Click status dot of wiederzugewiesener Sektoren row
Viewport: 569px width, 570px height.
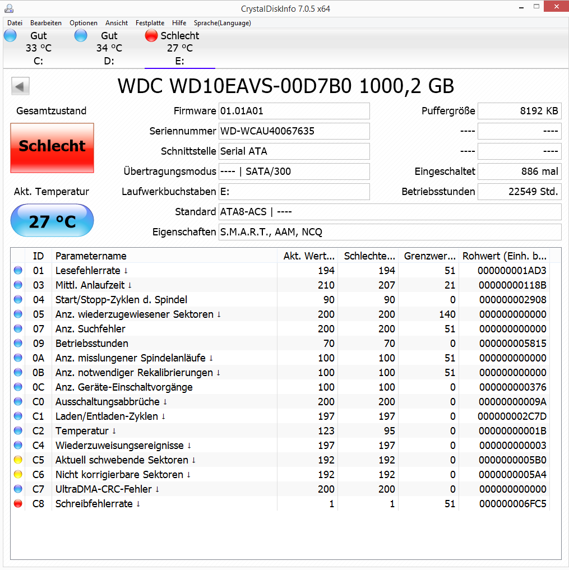(18, 314)
